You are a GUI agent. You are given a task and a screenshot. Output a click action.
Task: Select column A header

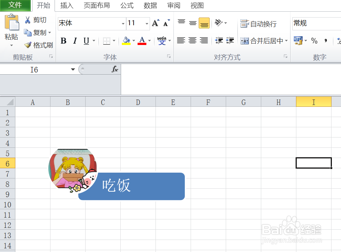click(33, 102)
